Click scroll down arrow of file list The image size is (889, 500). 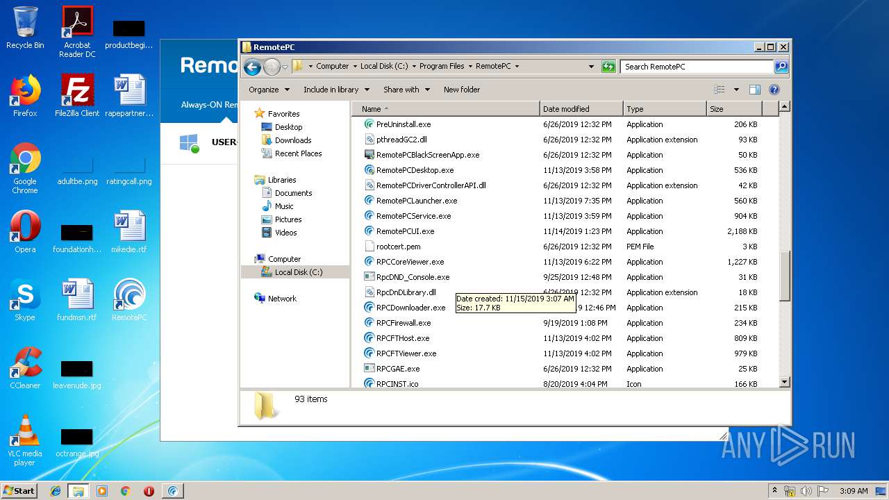point(785,382)
